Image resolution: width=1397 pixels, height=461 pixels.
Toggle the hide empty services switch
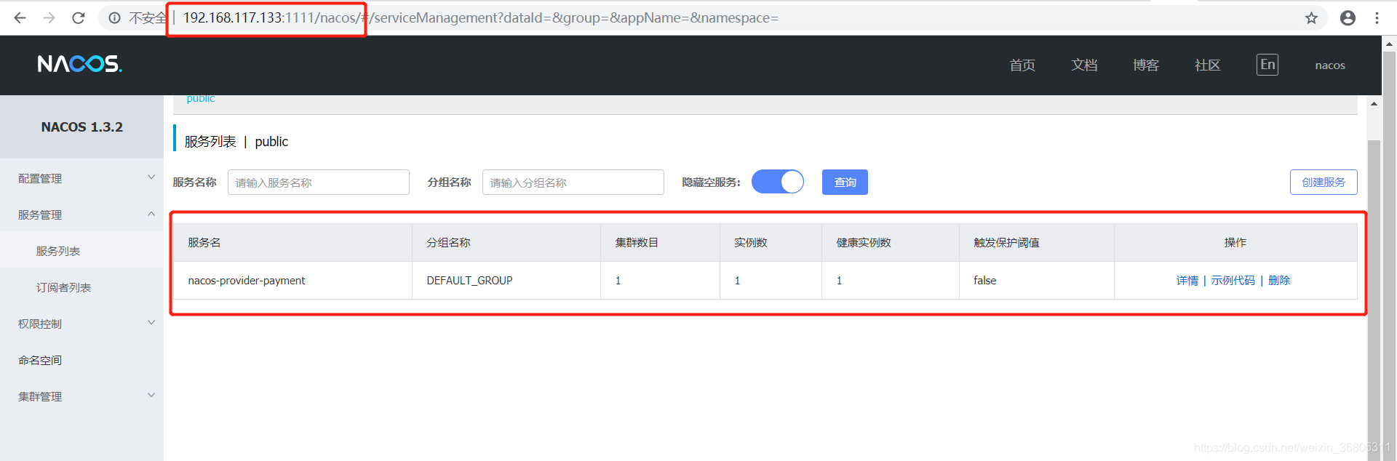point(777,182)
